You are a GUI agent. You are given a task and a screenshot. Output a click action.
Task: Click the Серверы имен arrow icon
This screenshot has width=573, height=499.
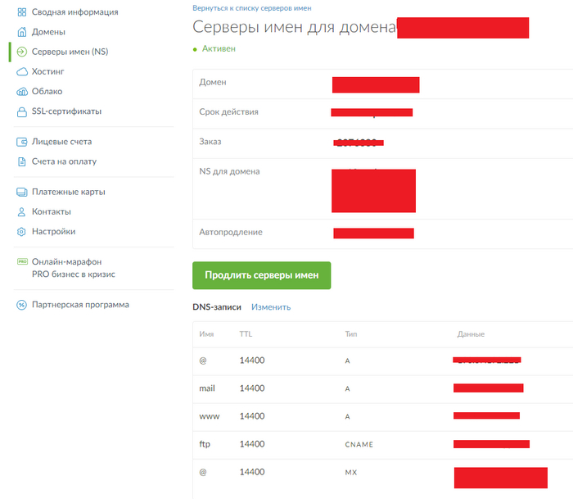[22, 52]
